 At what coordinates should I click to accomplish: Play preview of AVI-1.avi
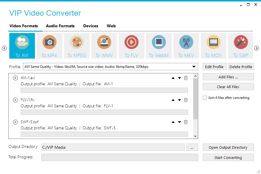coord(15,78)
